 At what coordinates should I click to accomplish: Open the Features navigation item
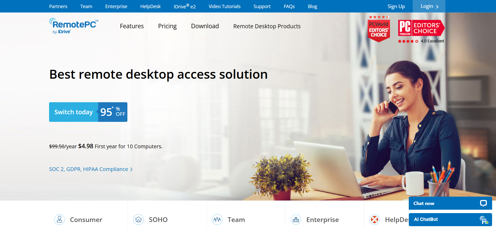[x=132, y=26]
